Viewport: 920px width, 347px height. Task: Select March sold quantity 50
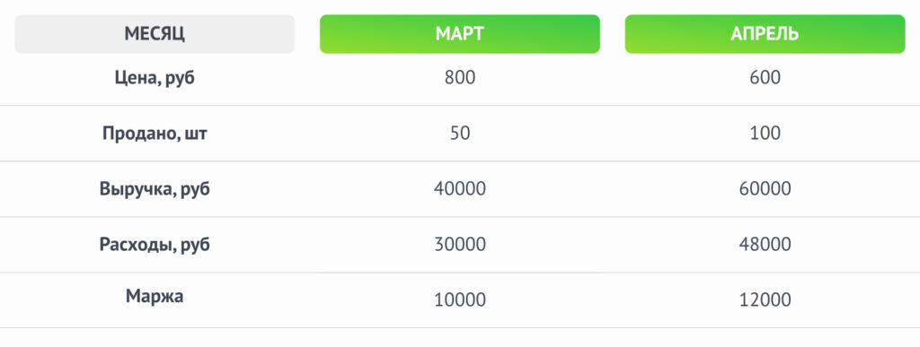(460, 134)
